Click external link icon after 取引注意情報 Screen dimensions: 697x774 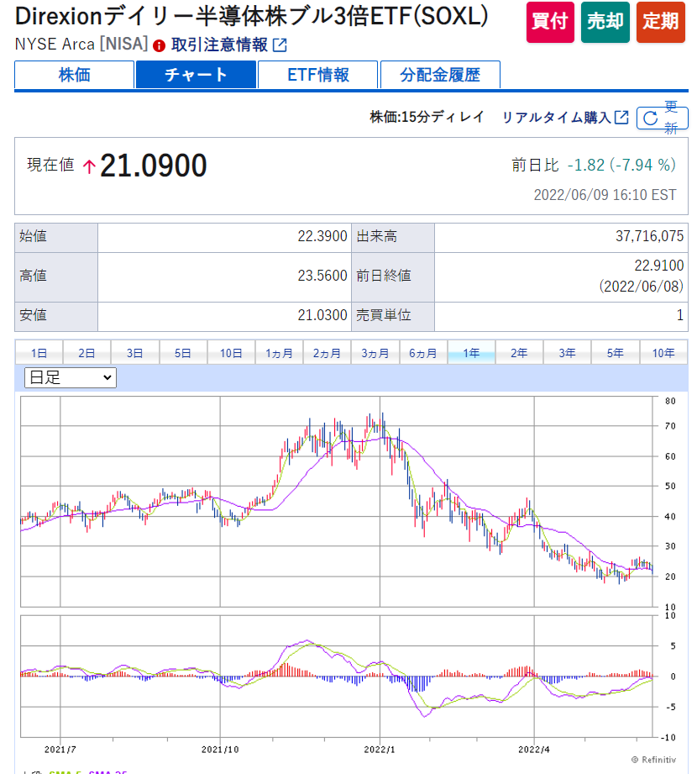tap(280, 45)
